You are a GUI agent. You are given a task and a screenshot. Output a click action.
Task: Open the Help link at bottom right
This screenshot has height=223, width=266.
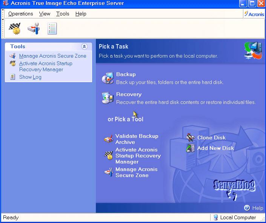[x=258, y=208]
